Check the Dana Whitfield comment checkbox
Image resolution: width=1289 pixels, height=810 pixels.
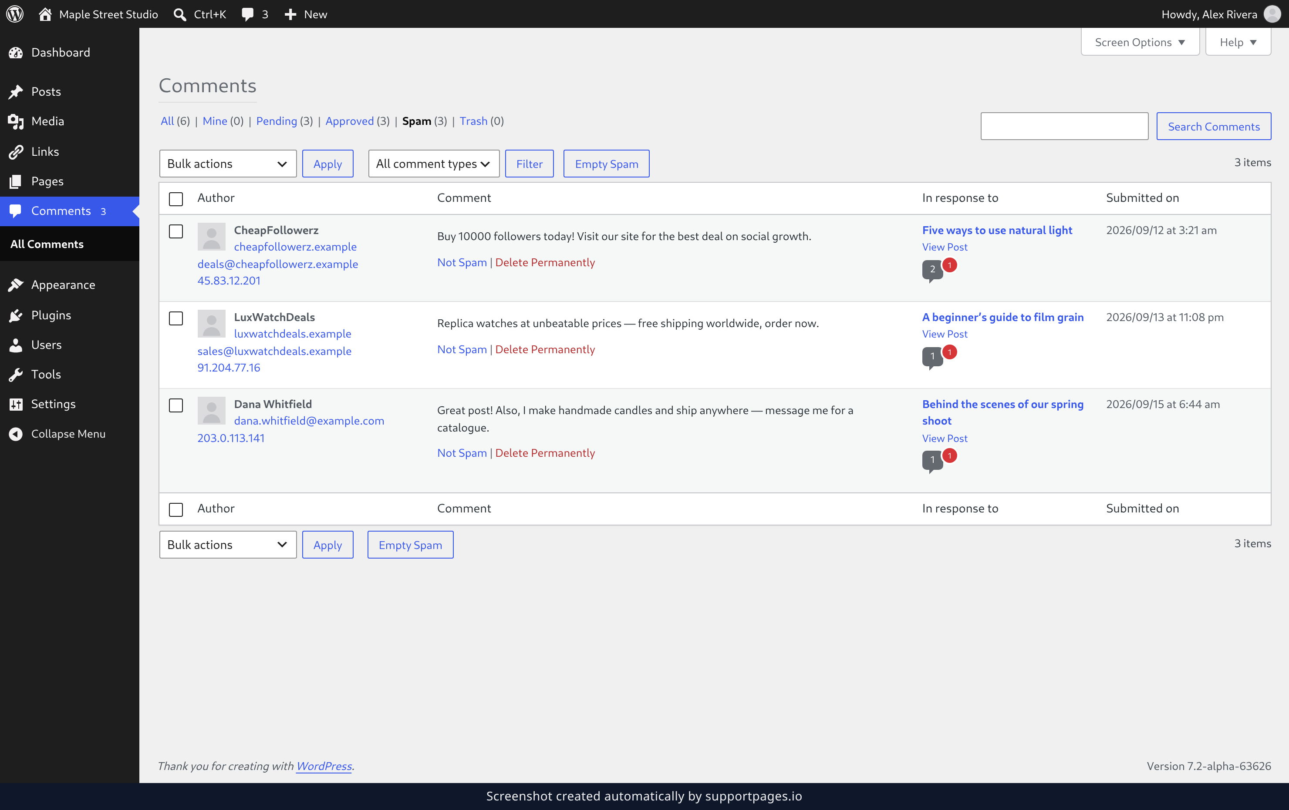(x=175, y=405)
